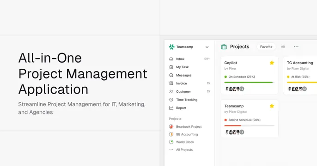Open Bearbook Project in sidebar
Viewport: 317px width, 166px height.
pyautogui.click(x=189, y=127)
